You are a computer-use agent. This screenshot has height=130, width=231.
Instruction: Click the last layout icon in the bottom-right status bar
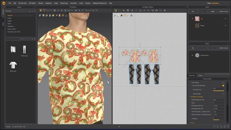tap(228, 126)
